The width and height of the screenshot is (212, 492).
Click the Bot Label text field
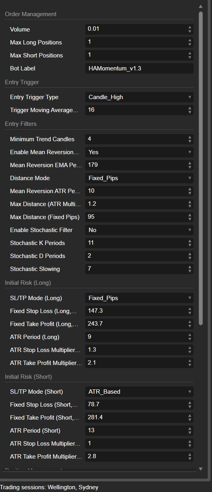pyautogui.click(x=139, y=68)
